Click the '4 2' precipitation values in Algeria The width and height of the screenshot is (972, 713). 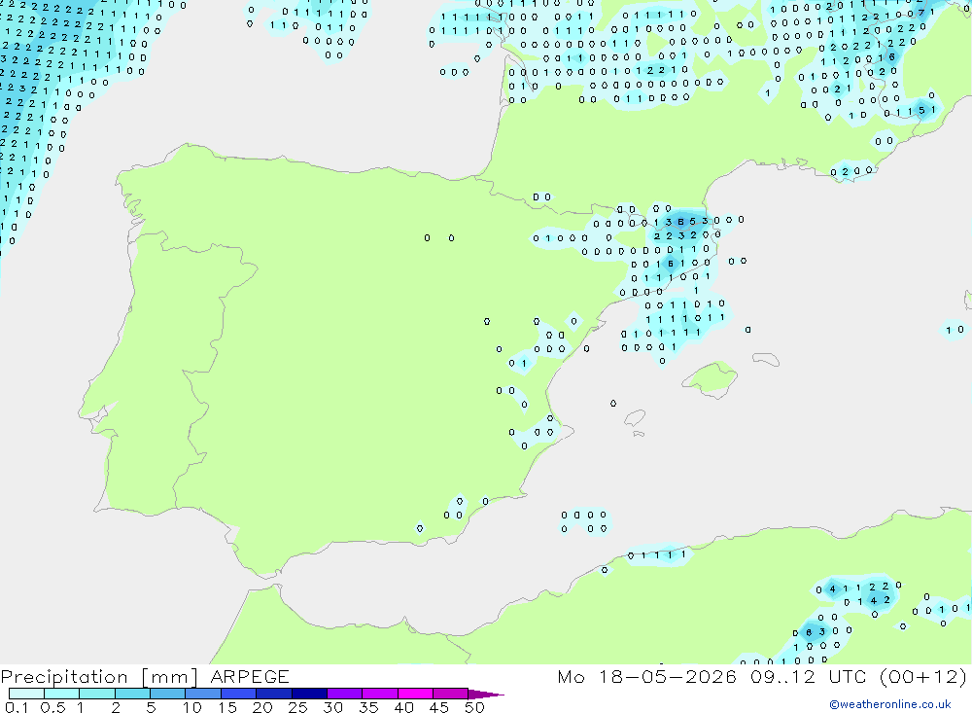pos(881,600)
